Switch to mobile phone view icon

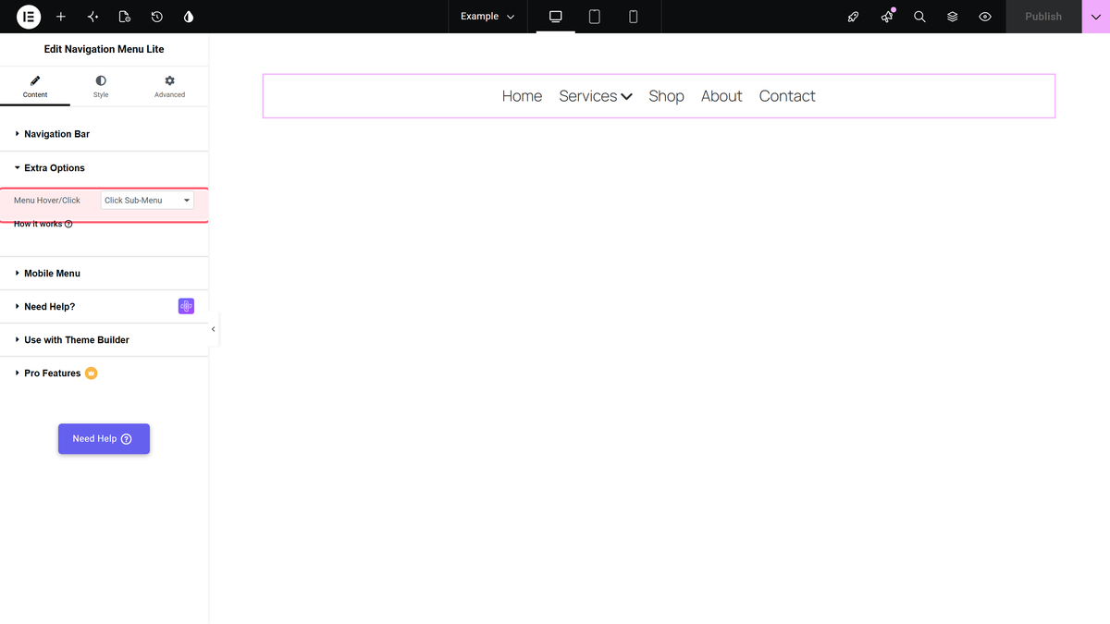(x=634, y=17)
